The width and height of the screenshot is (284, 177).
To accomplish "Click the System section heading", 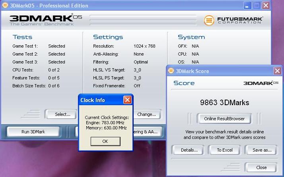I will (x=191, y=37).
